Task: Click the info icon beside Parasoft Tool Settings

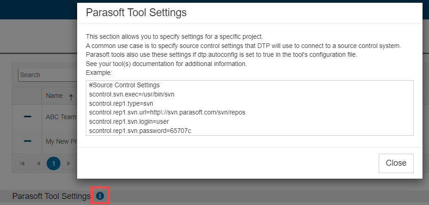Action: coord(100,196)
